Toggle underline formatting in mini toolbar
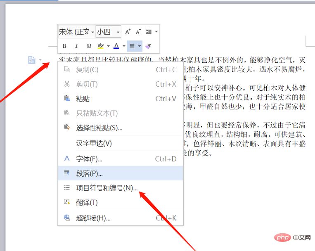315x251 pixels. tap(89, 46)
